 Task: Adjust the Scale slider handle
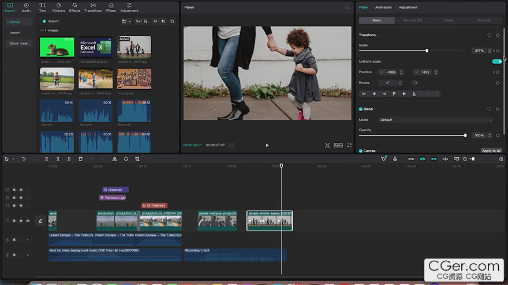tap(427, 51)
